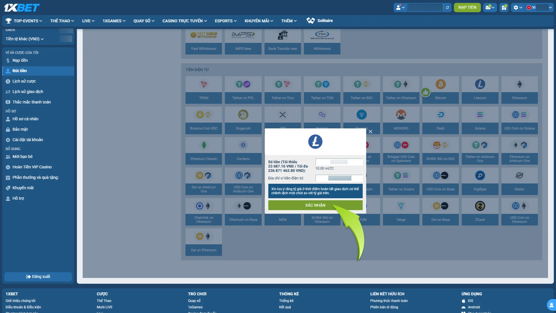Expand the THỂ THAO dropdown menu
556x313 pixels.
[62, 21]
